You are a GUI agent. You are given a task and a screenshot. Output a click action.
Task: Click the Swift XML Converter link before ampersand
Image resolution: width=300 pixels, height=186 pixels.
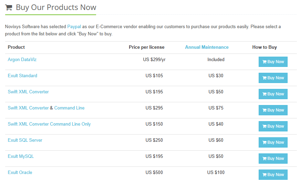(28, 108)
